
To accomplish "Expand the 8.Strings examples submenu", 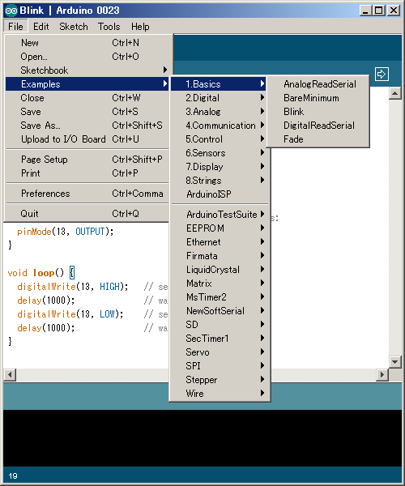I will point(220,181).
